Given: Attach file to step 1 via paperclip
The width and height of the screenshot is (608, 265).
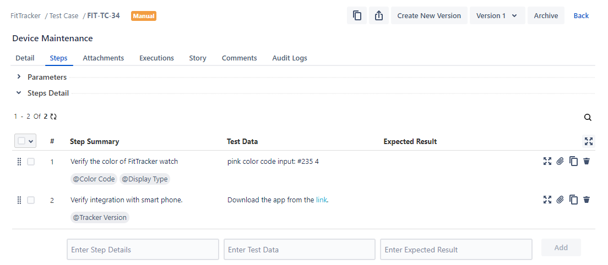Looking at the screenshot, I should click(x=560, y=161).
